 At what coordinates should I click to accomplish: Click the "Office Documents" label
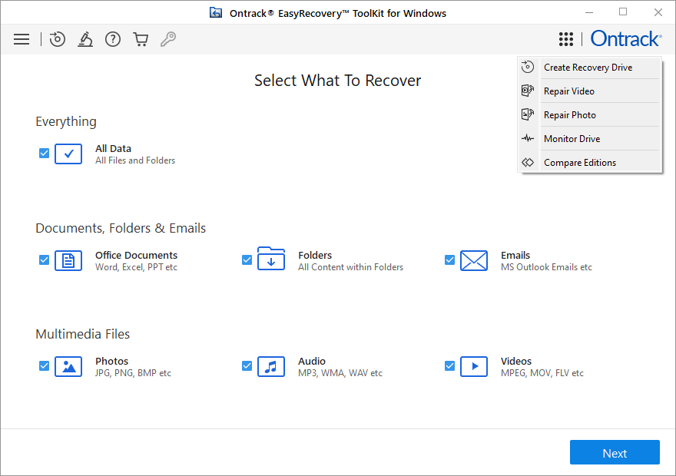coord(136,256)
